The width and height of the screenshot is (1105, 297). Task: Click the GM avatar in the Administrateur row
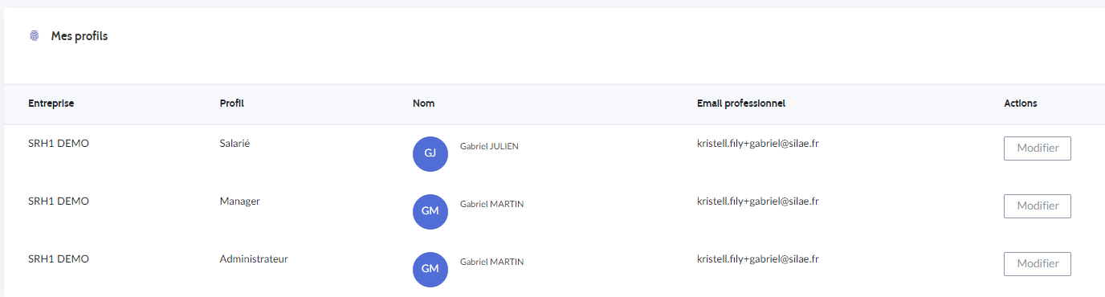tap(430, 269)
